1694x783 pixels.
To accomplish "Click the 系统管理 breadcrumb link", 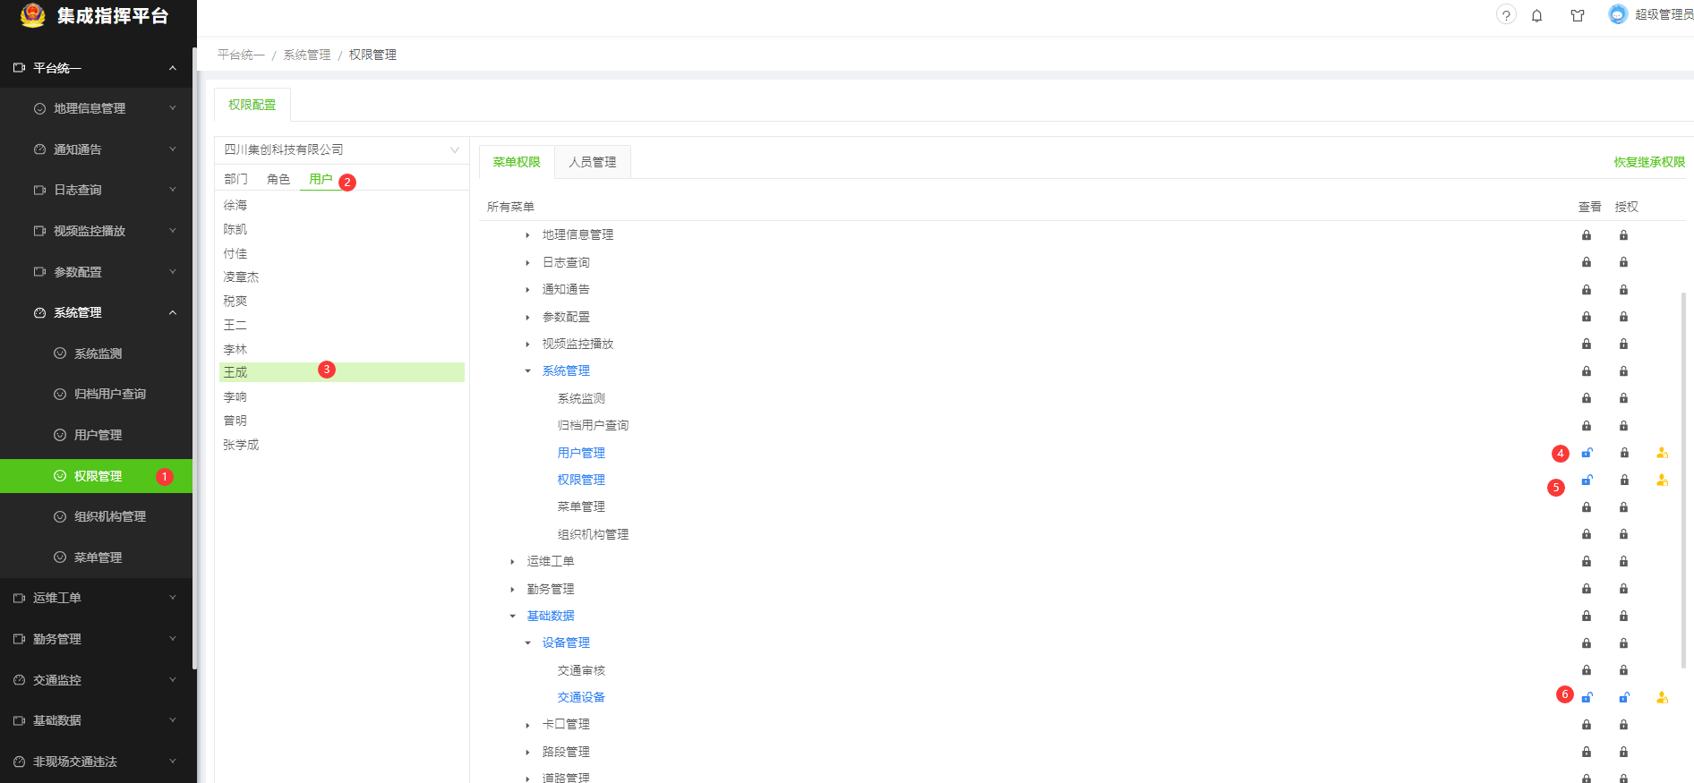I will (307, 55).
